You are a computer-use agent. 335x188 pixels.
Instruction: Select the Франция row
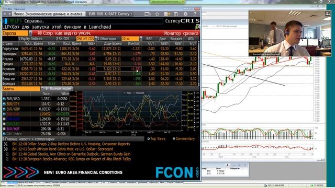click(100, 84)
